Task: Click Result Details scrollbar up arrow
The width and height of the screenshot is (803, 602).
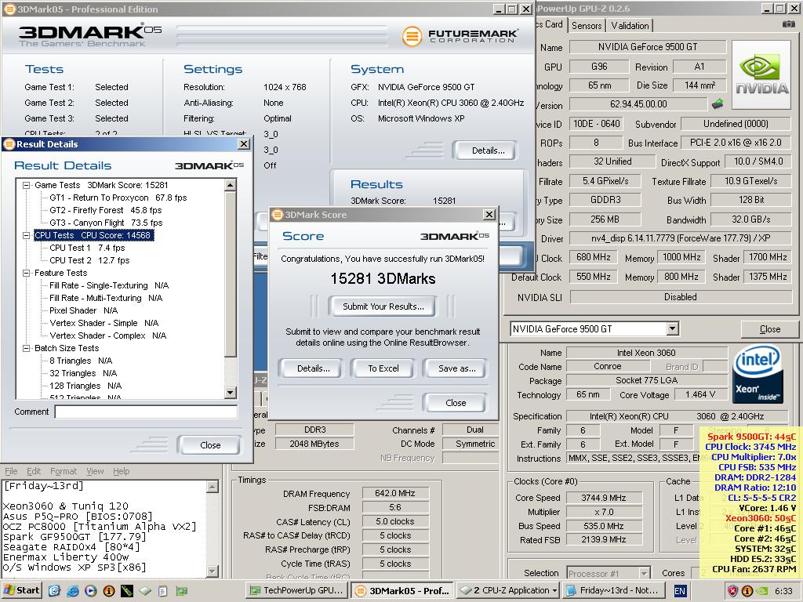Action: 231,185
